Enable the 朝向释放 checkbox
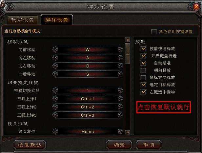 coord(143,70)
